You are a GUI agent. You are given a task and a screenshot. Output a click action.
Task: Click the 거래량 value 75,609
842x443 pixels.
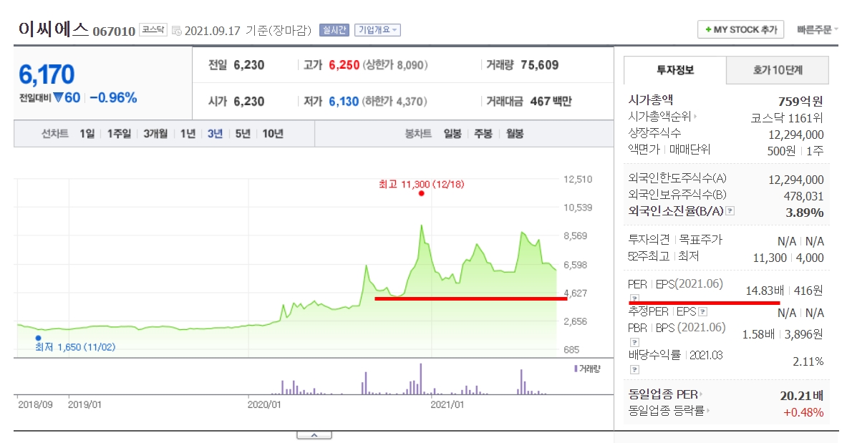click(x=540, y=65)
